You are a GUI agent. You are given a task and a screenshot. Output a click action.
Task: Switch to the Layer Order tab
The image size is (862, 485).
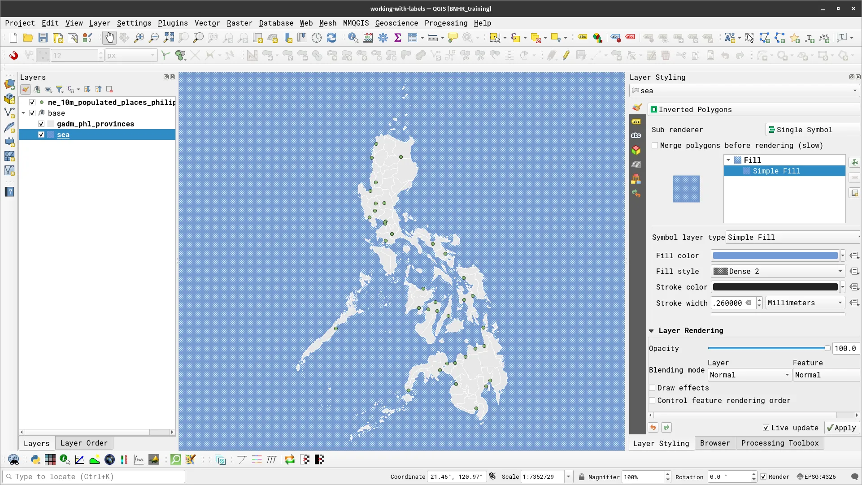click(84, 443)
